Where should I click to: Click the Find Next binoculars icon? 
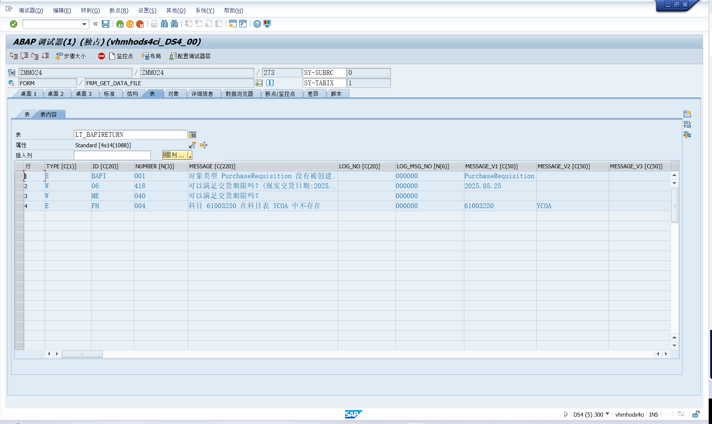coord(174,24)
